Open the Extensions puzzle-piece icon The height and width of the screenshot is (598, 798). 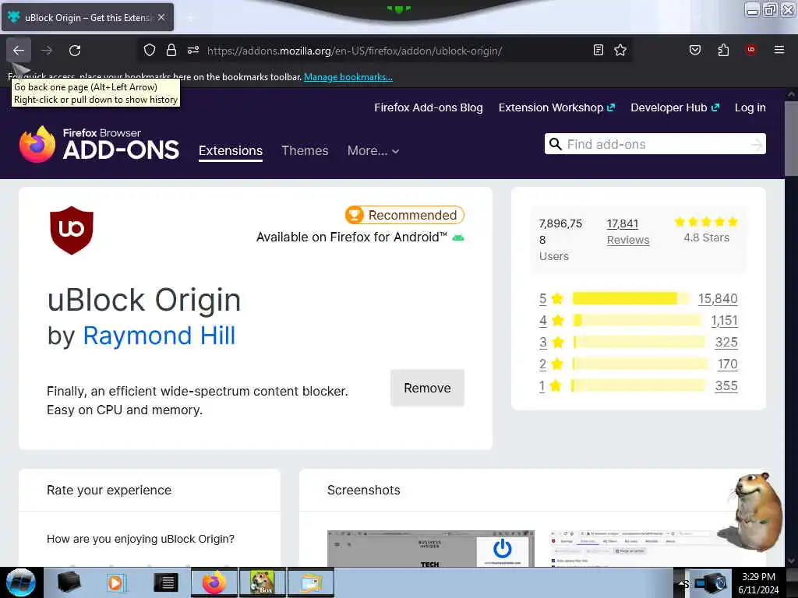pyautogui.click(x=723, y=50)
